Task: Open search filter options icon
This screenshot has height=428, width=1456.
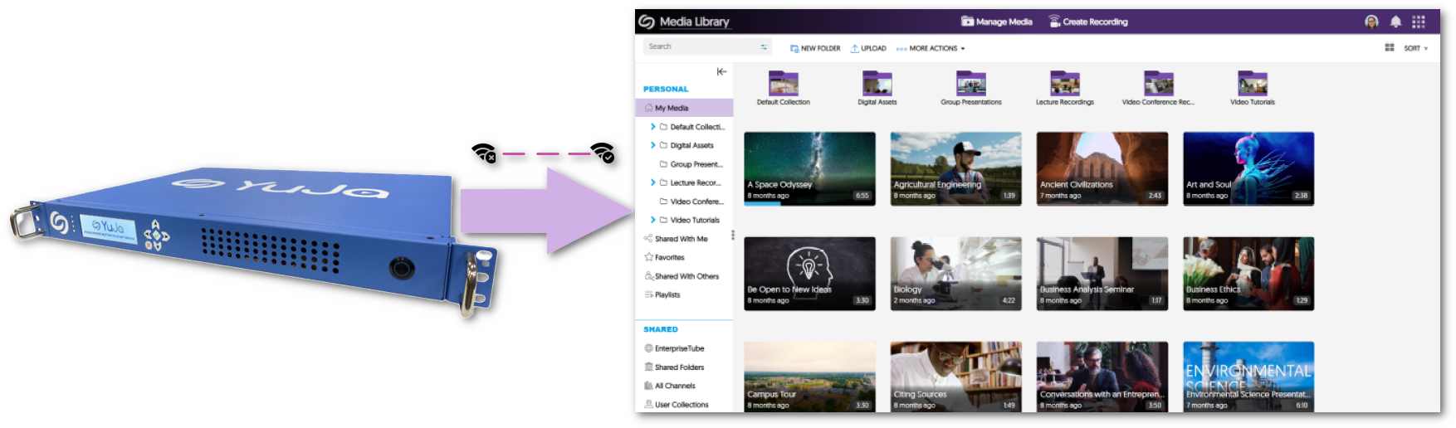Action: click(x=764, y=47)
